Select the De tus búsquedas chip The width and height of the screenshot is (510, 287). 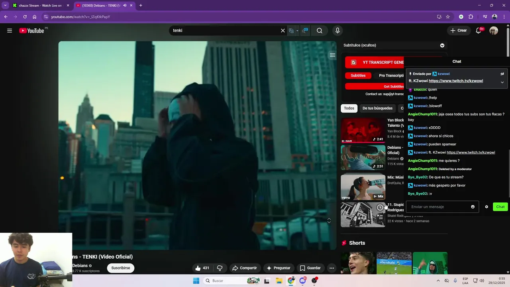pos(377,108)
